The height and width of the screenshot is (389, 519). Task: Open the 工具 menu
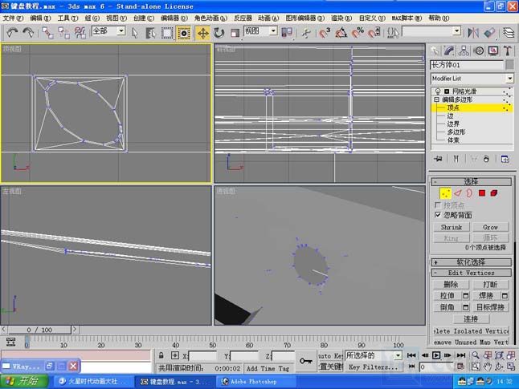click(67, 18)
